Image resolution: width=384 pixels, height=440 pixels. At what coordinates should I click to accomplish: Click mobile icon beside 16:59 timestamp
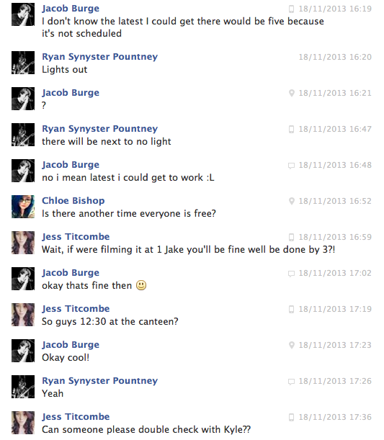point(291,237)
